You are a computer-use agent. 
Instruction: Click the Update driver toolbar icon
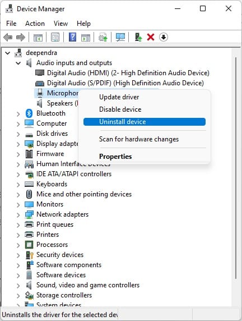click(x=103, y=37)
